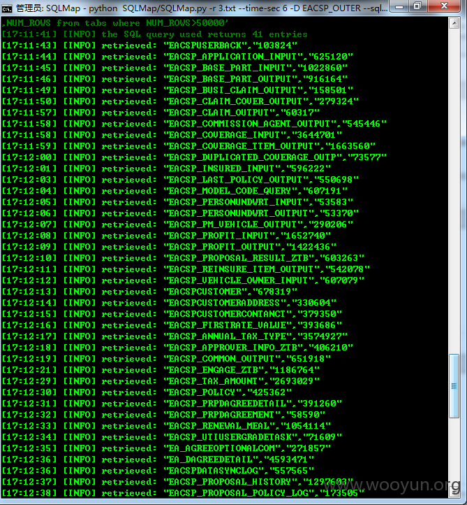467x505 pixels.
Task: Click the scrollbar up arrow
Action: click(x=454, y=23)
